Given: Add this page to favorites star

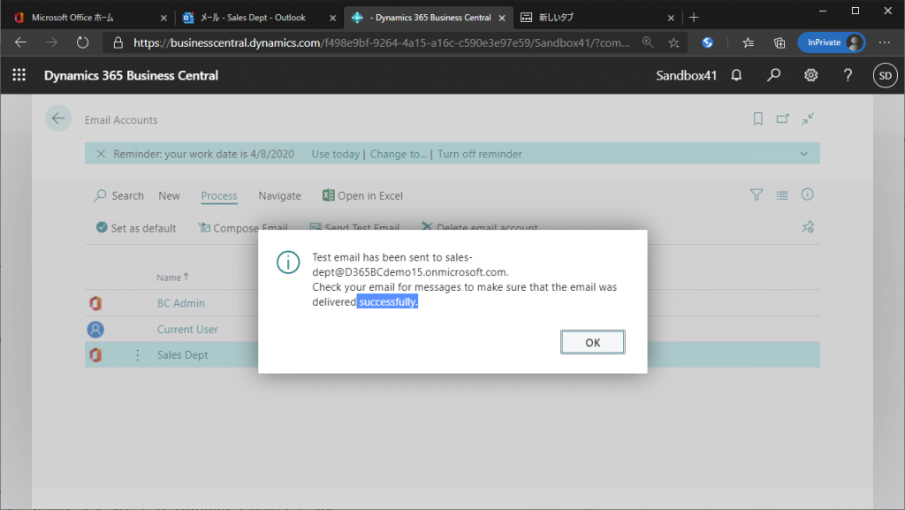Looking at the screenshot, I should [x=673, y=42].
